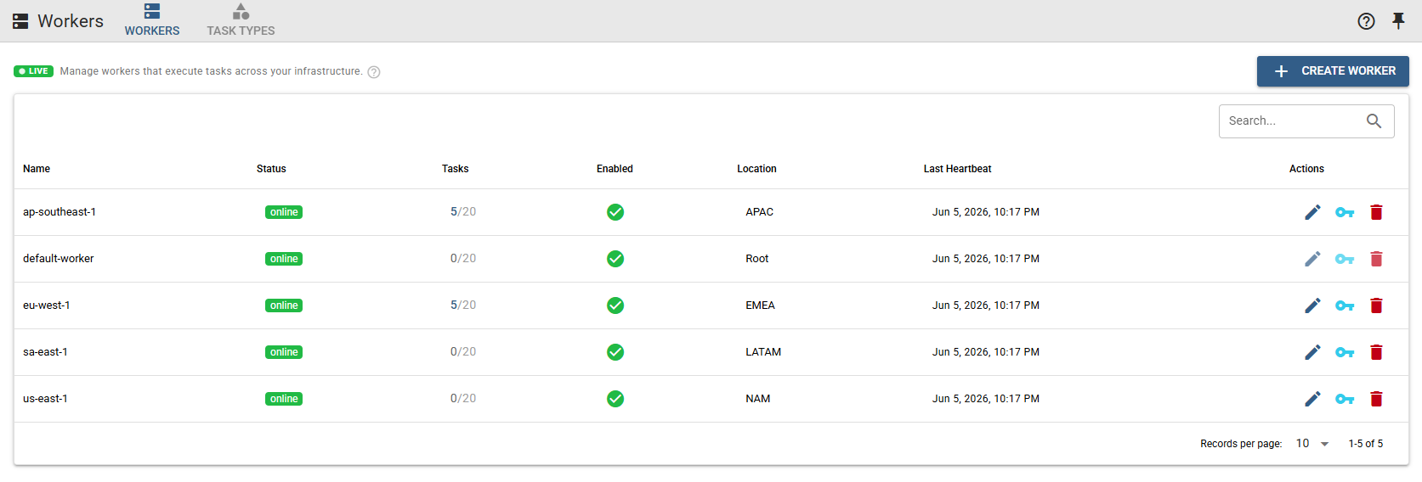Click online status badge for sa-east-1
The image size is (1422, 482).
coord(284,352)
